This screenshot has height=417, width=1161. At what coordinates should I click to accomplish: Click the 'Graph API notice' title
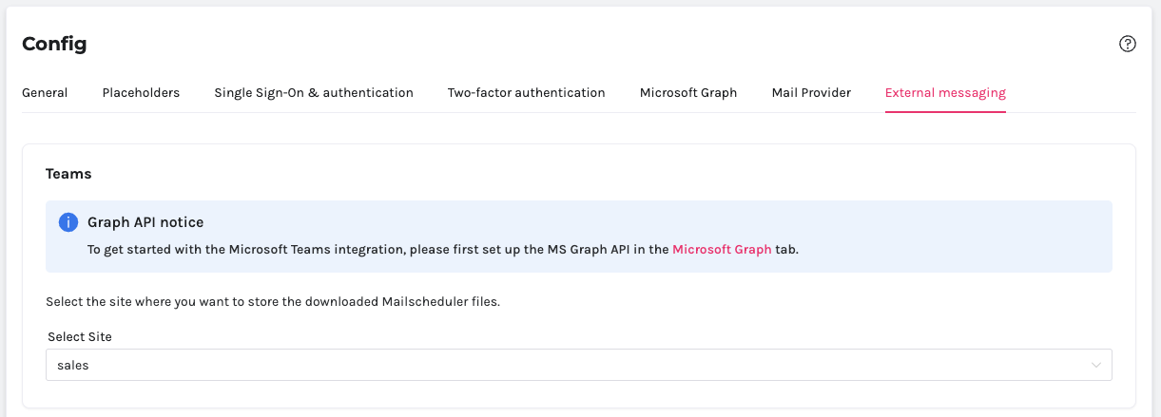[x=145, y=222]
